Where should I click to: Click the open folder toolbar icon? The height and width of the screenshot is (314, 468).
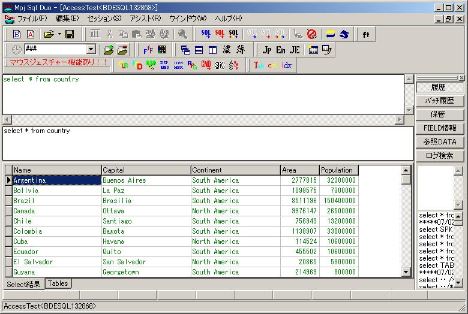click(x=49, y=34)
